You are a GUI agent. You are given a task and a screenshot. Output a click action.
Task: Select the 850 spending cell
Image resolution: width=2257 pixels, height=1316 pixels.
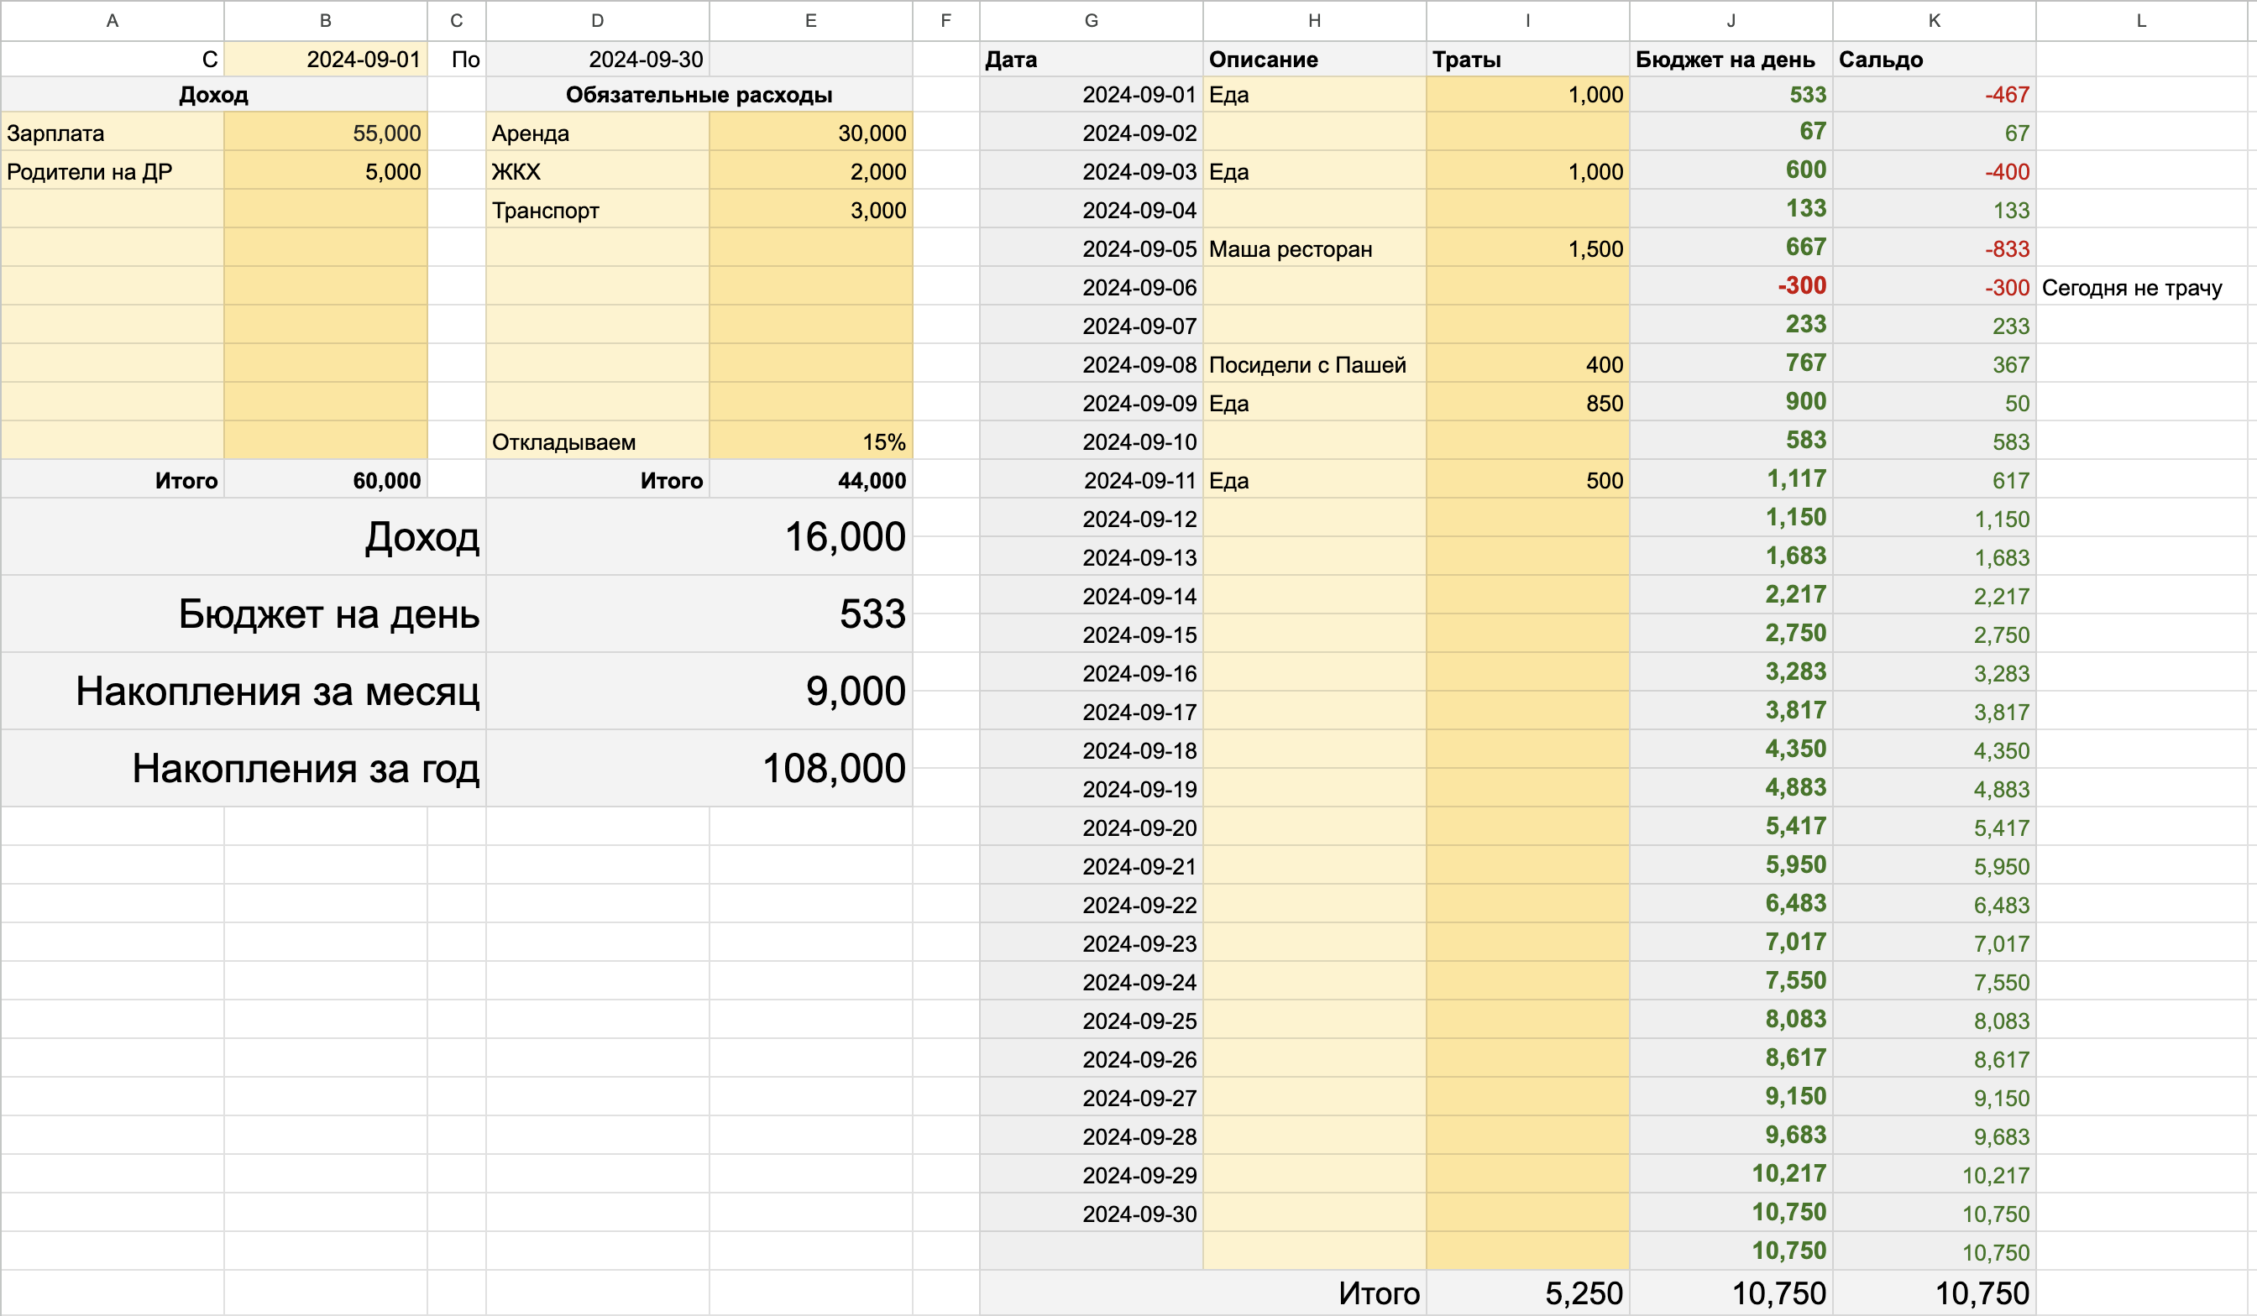coord(1527,402)
